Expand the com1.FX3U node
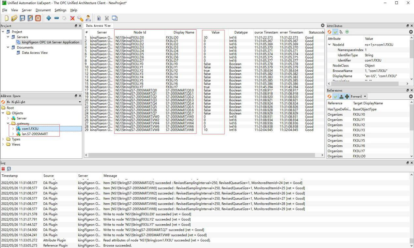This screenshot has height=248, width=414. click(13, 129)
